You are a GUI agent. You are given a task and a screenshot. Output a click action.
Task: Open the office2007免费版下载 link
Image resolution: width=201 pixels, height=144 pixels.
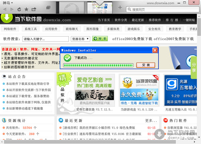pos(174,39)
